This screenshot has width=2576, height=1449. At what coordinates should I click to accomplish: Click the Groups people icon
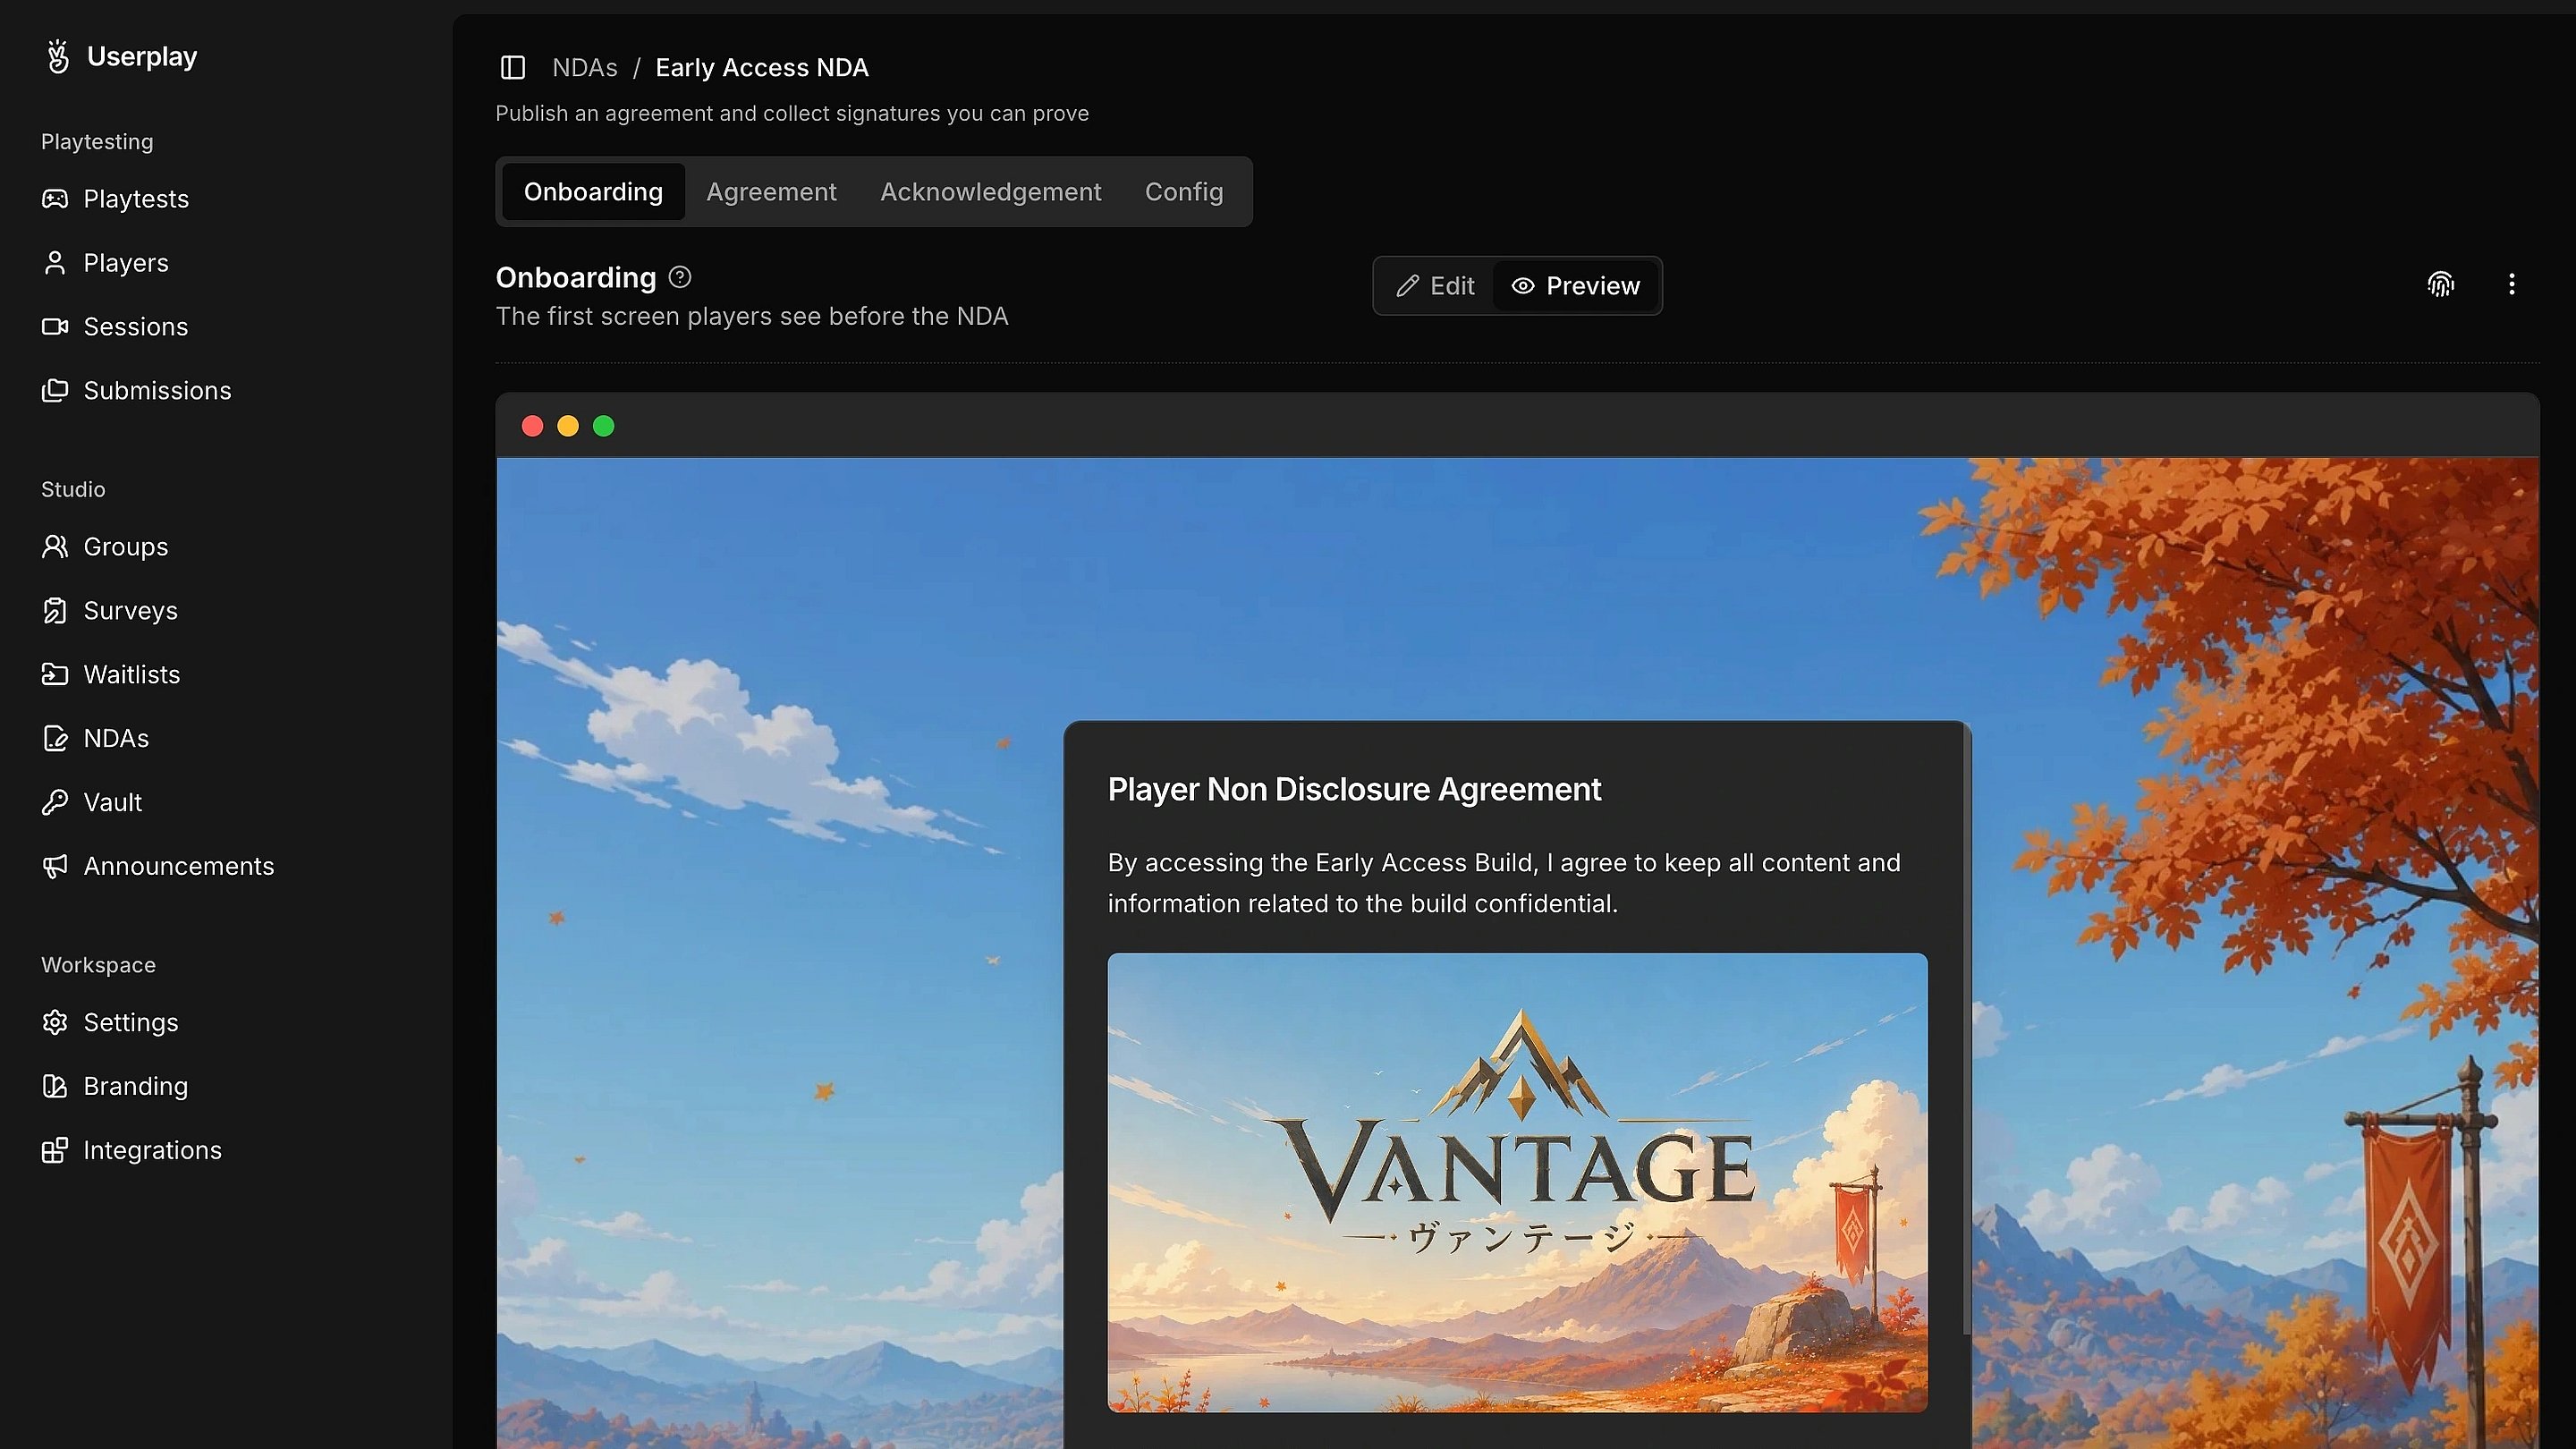[55, 546]
